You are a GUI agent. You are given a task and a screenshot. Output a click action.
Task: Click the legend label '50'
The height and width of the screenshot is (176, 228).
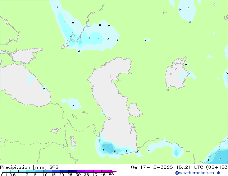point(111,175)
